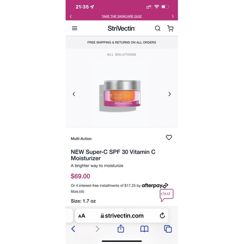Image resolution: width=244 pixels, height=244 pixels.
Task: Open the hamburger navigation menu
Action: 75,28
